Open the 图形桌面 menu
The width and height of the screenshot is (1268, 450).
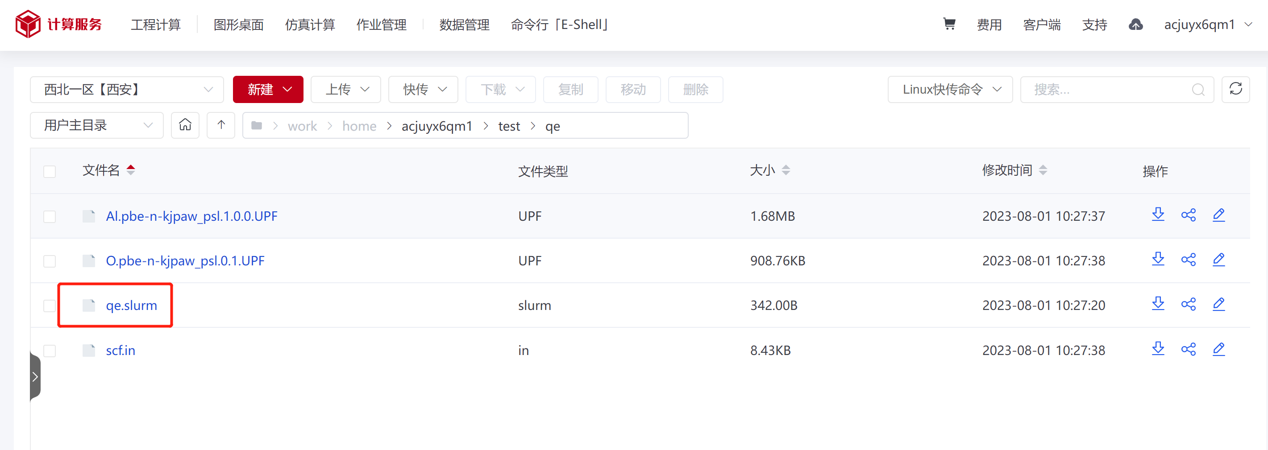[x=238, y=25]
